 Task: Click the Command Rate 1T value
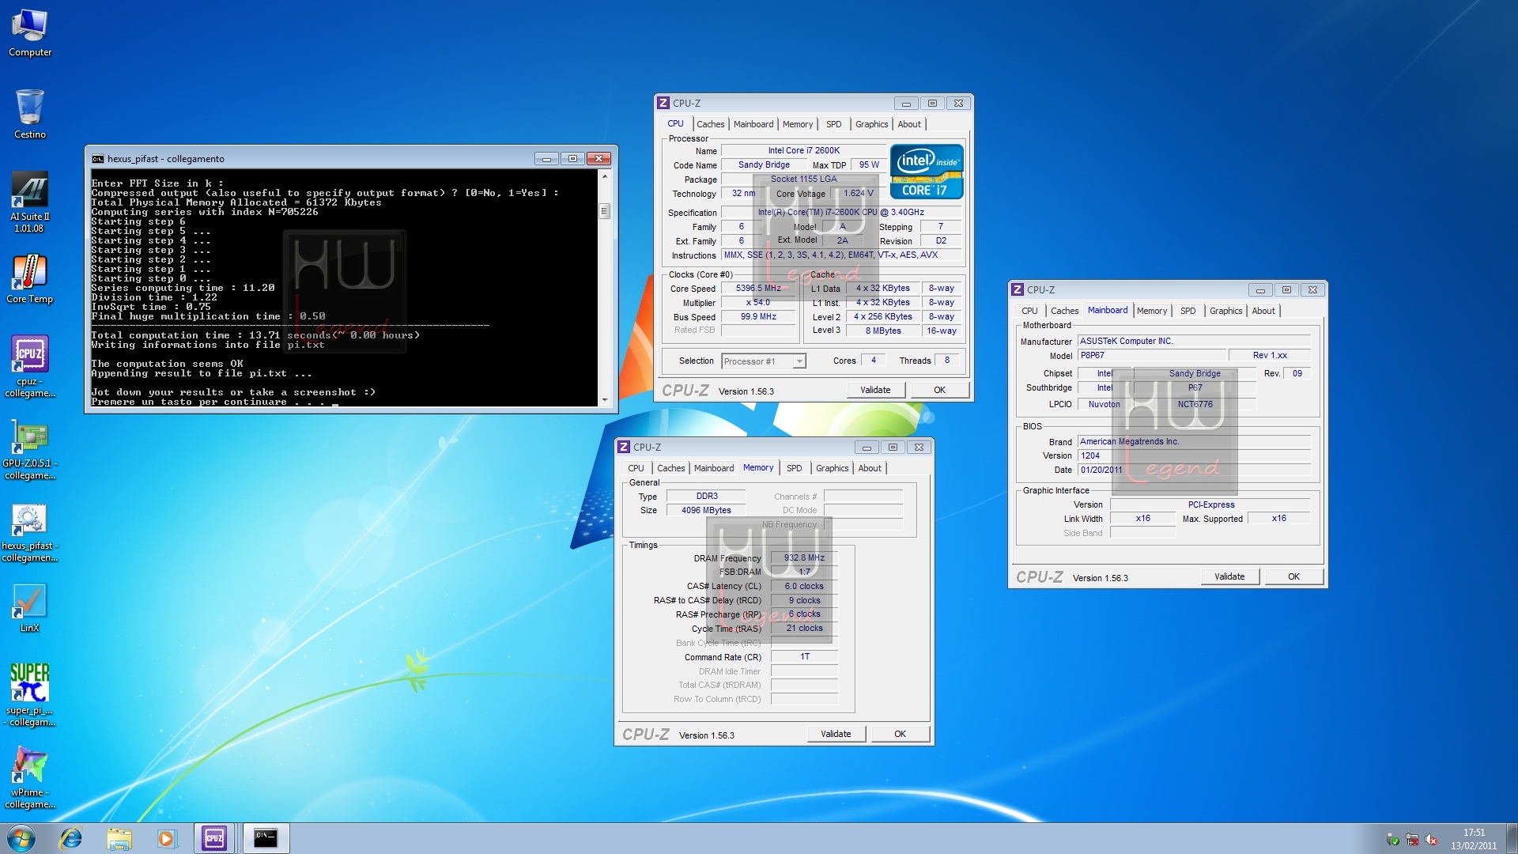pyautogui.click(x=804, y=657)
